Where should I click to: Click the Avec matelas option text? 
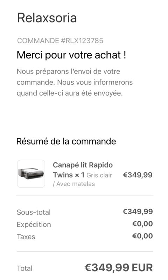74,184
